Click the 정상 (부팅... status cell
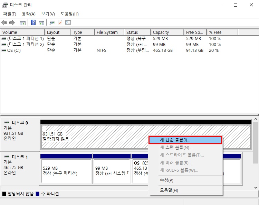259x205 pixels. click(137, 50)
